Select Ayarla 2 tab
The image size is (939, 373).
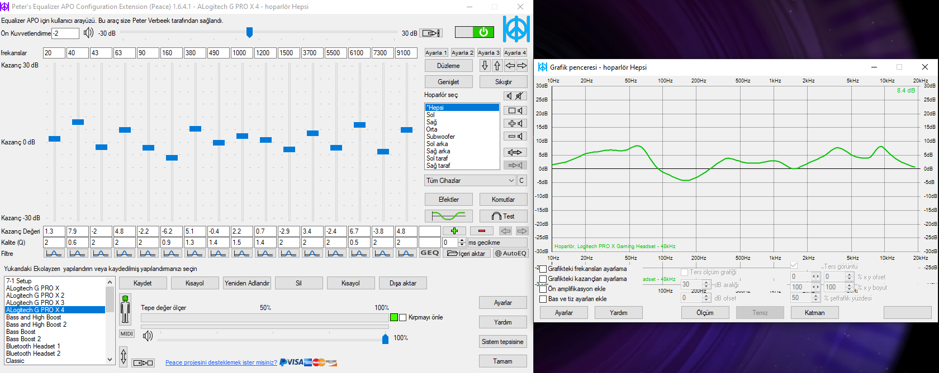462,52
